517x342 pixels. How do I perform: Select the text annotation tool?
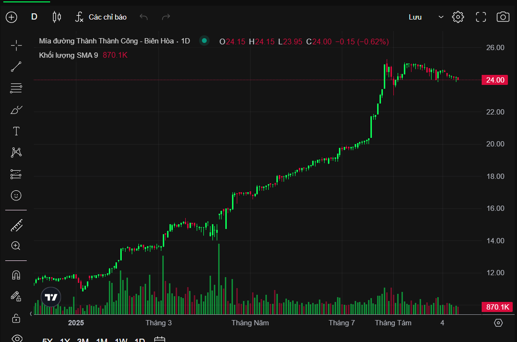[x=16, y=131]
